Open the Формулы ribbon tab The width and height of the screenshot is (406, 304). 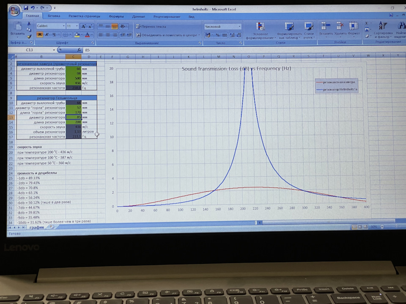coord(116,16)
